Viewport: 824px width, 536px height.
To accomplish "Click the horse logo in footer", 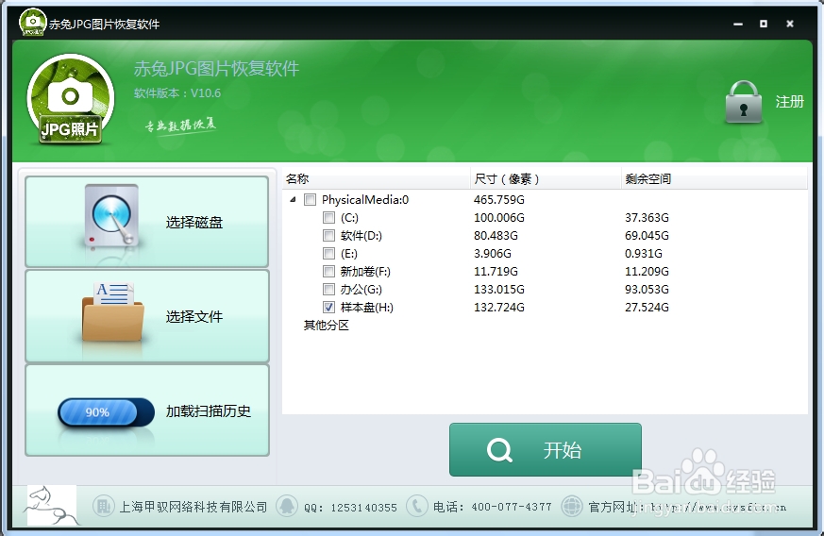I will coord(52,506).
